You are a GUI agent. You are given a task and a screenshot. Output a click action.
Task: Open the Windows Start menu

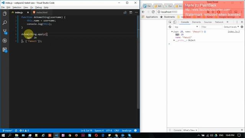(x=3, y=135)
